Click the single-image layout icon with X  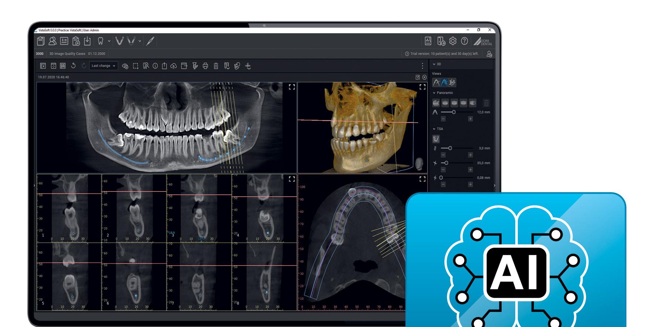[43, 66]
